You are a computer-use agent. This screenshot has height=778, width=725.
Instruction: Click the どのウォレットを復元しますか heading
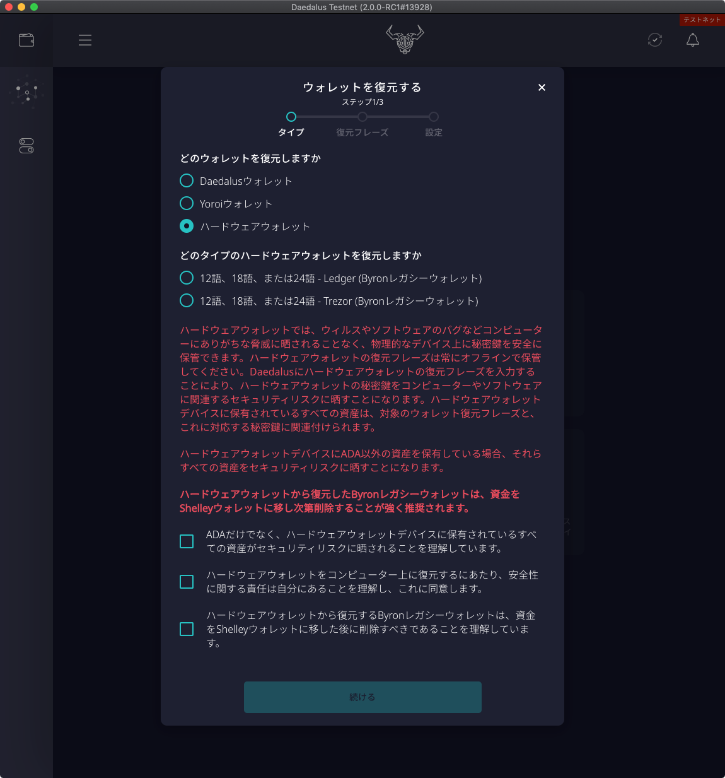[250, 158]
